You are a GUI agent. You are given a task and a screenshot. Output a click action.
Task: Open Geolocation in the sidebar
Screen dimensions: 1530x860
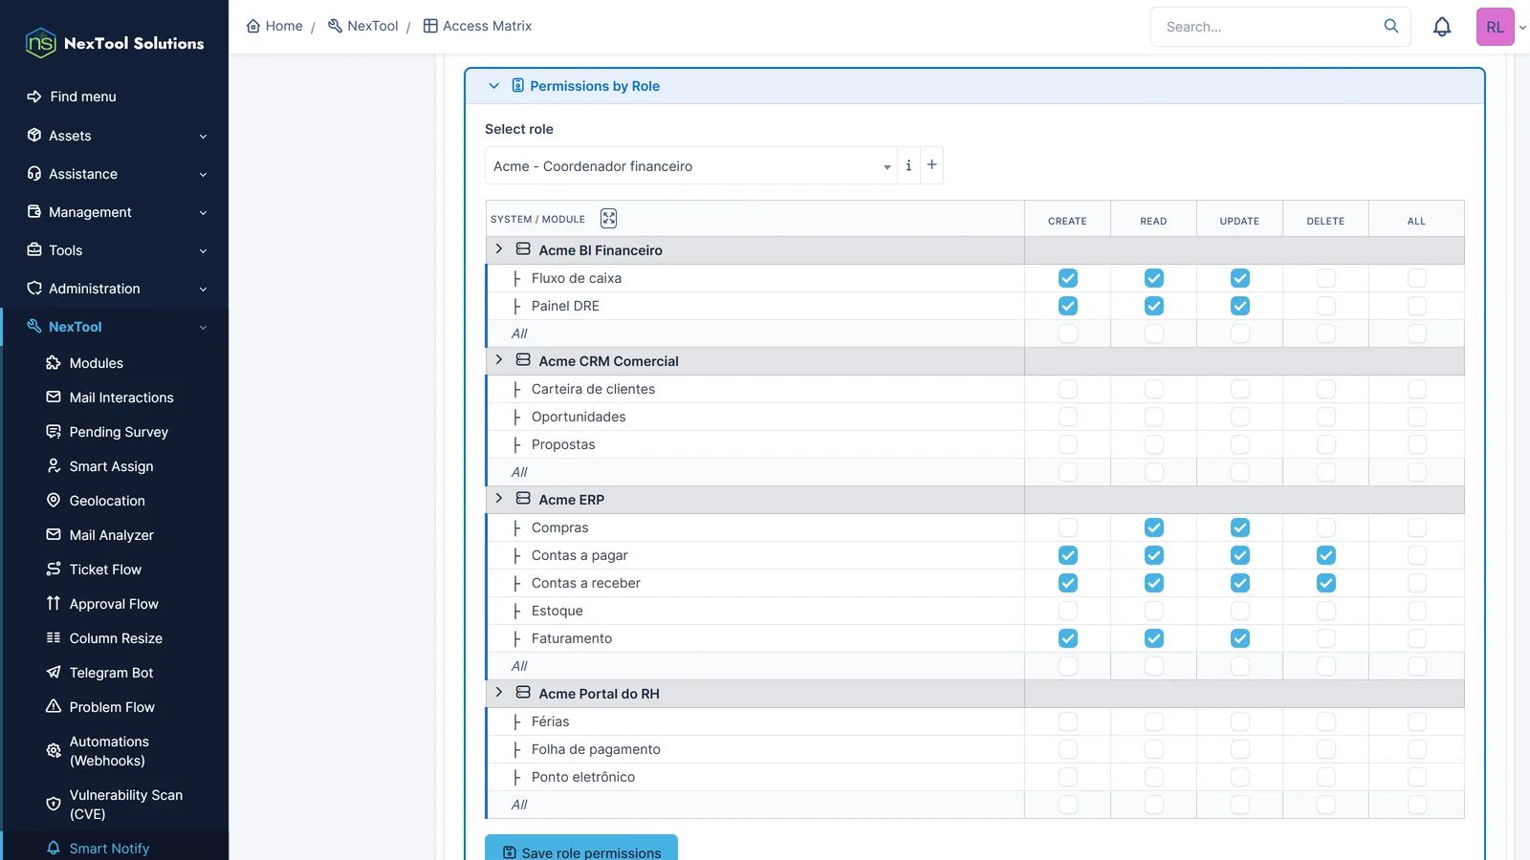(106, 501)
